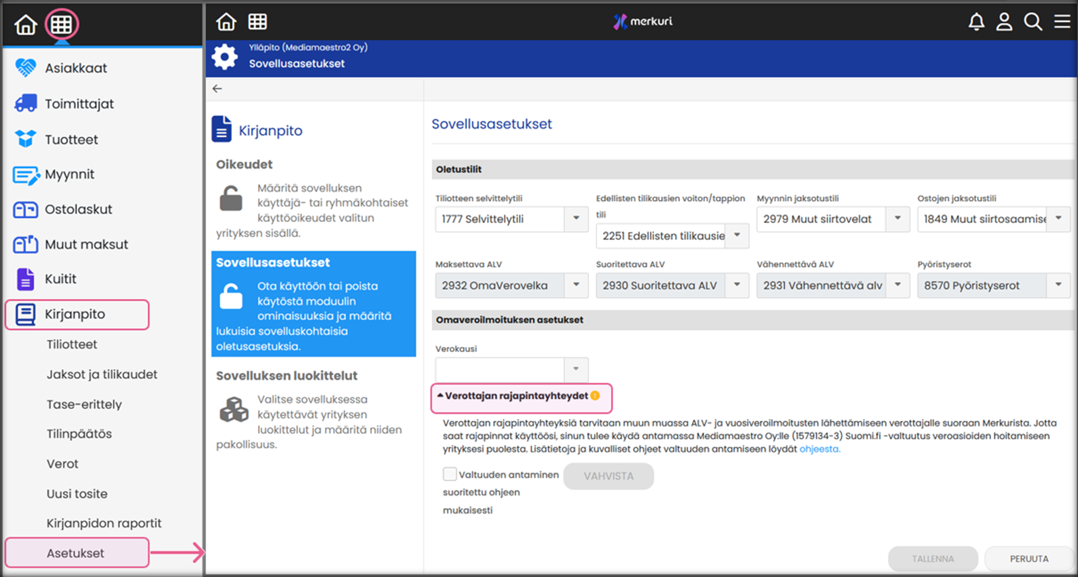Go back using the left arrow
This screenshot has width=1078, height=577.
click(217, 88)
